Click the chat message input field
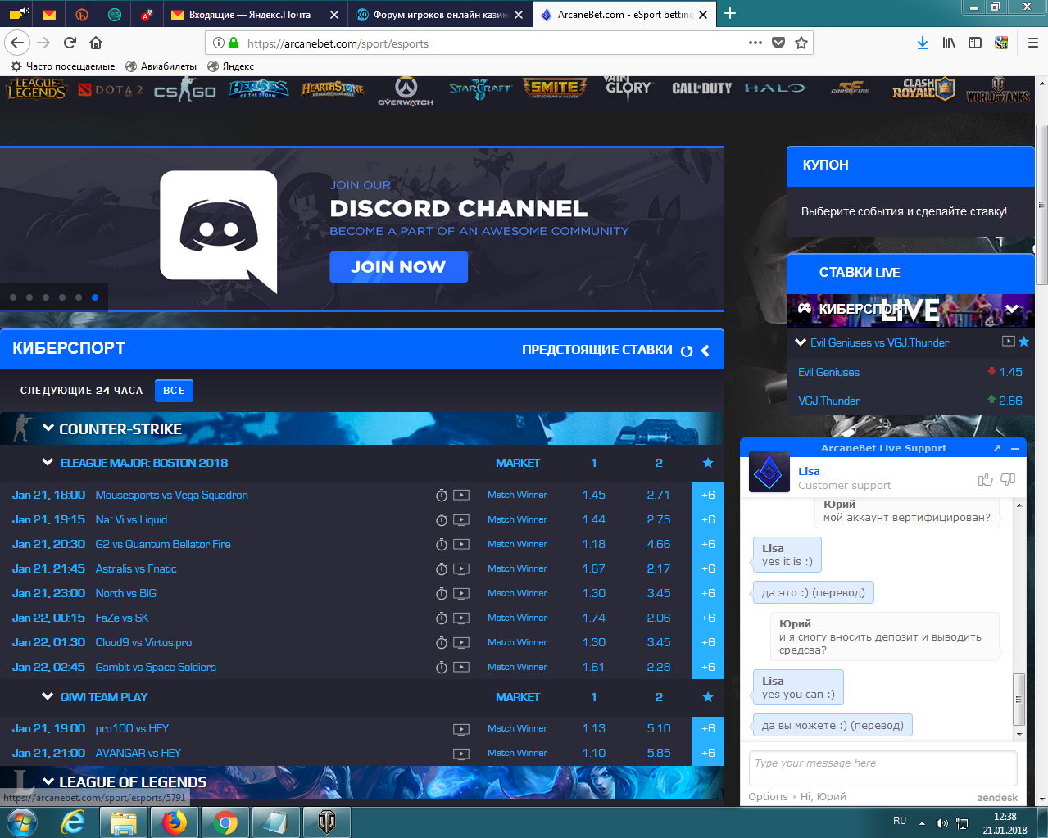 tap(882, 768)
